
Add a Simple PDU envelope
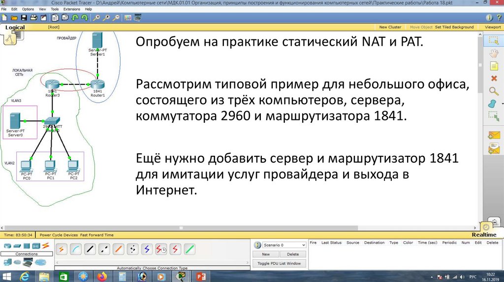pos(494,136)
